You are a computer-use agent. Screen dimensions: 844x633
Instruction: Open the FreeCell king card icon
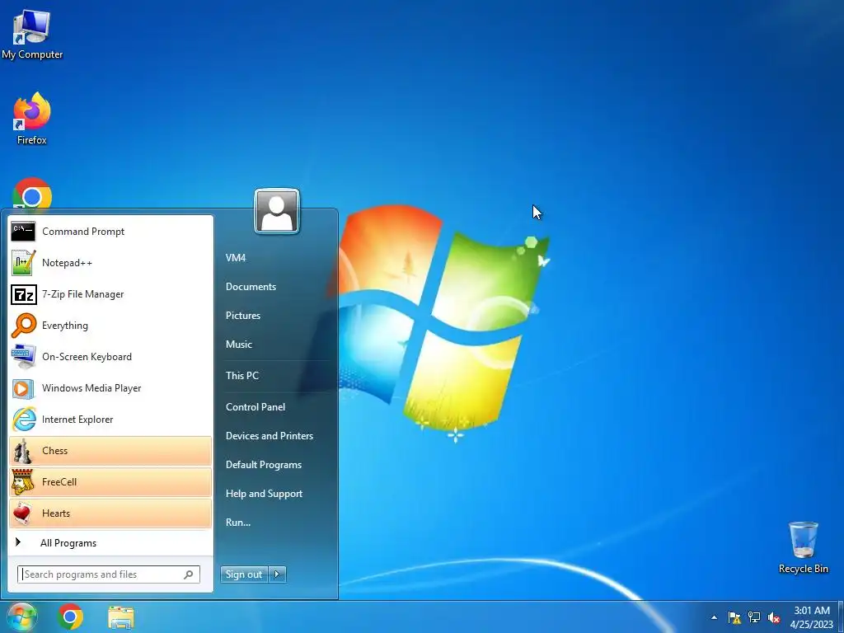coord(23,482)
